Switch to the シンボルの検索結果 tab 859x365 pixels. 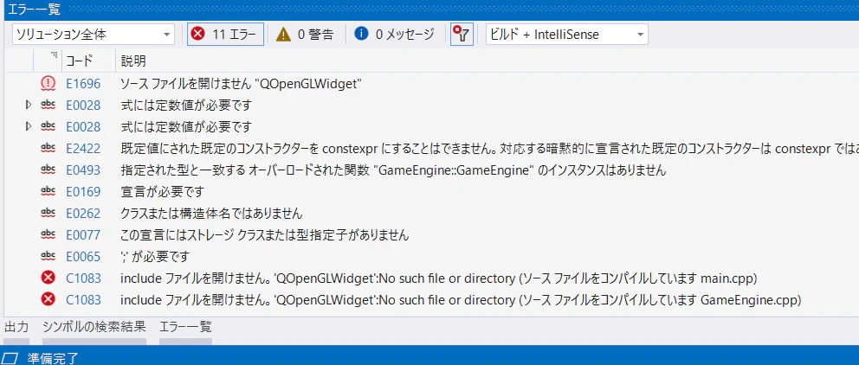point(94,327)
